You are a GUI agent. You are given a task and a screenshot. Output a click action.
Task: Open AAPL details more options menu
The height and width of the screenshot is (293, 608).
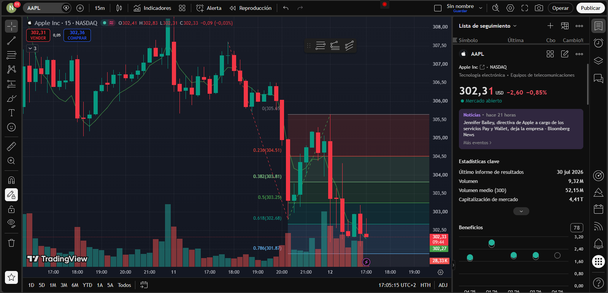click(x=579, y=54)
